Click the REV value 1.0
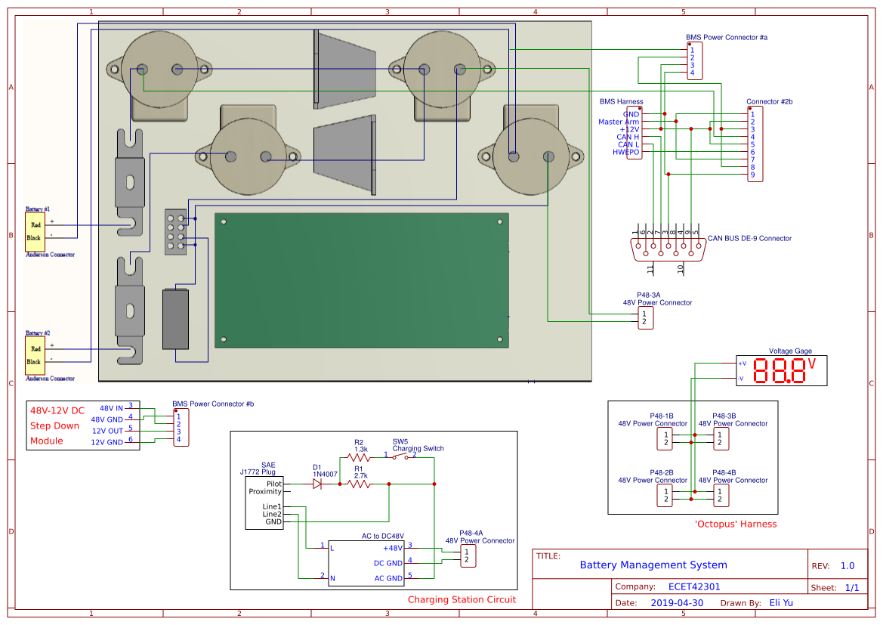 tap(847, 566)
